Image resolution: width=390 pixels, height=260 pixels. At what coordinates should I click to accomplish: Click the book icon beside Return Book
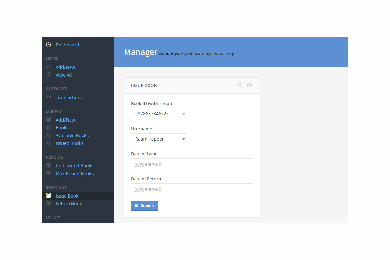pos(48,204)
